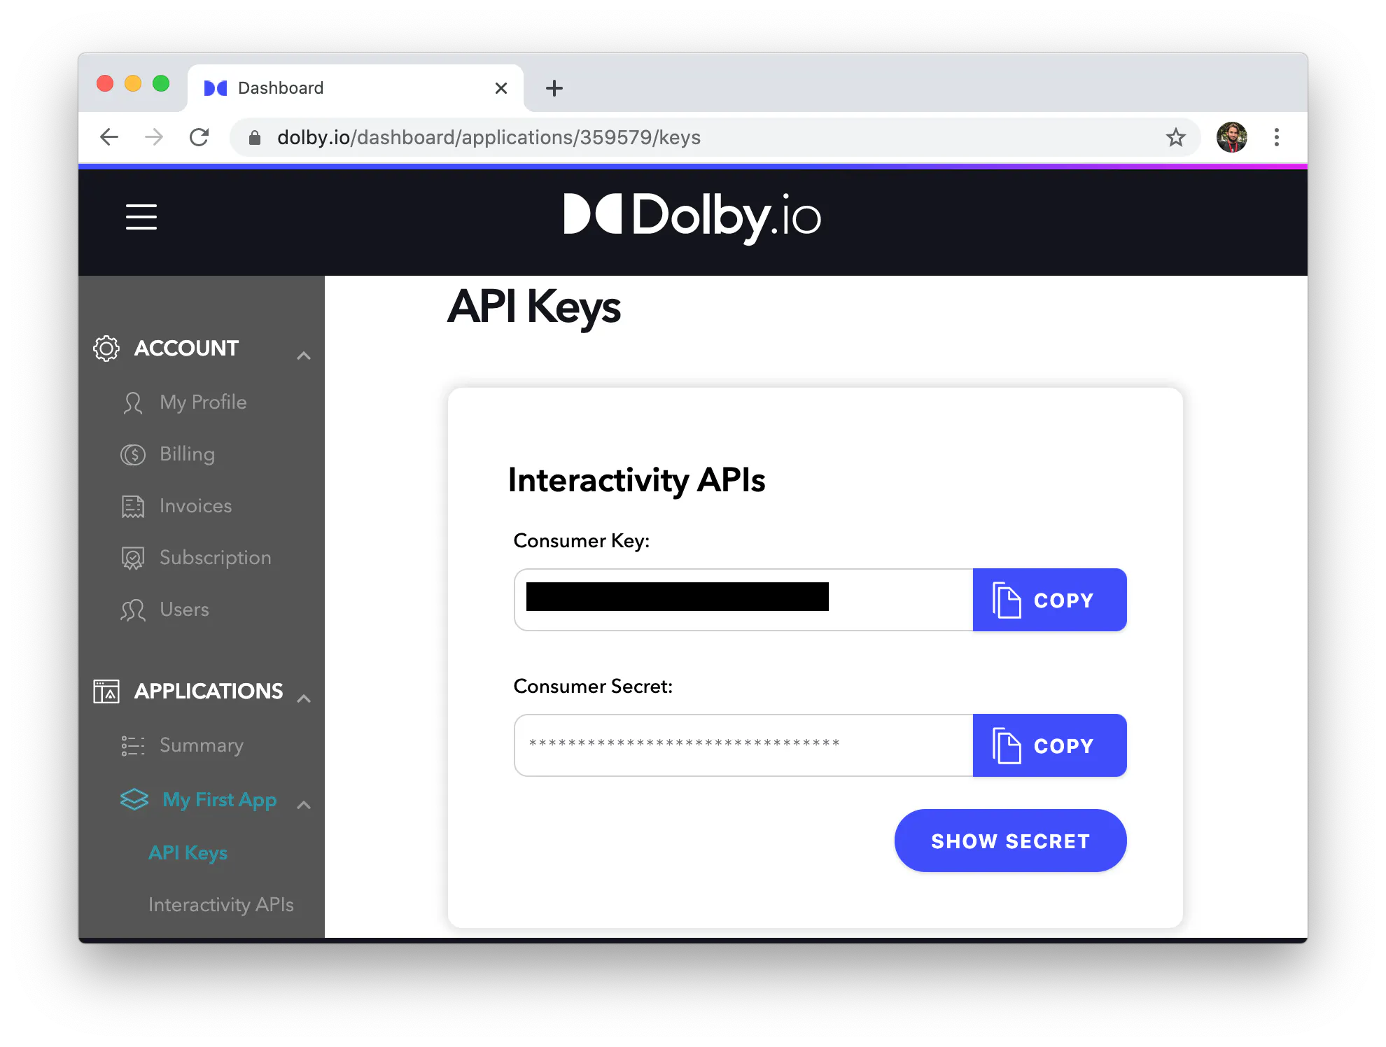The height and width of the screenshot is (1047, 1386).
Task: Go back using the browser back arrow
Action: point(109,137)
